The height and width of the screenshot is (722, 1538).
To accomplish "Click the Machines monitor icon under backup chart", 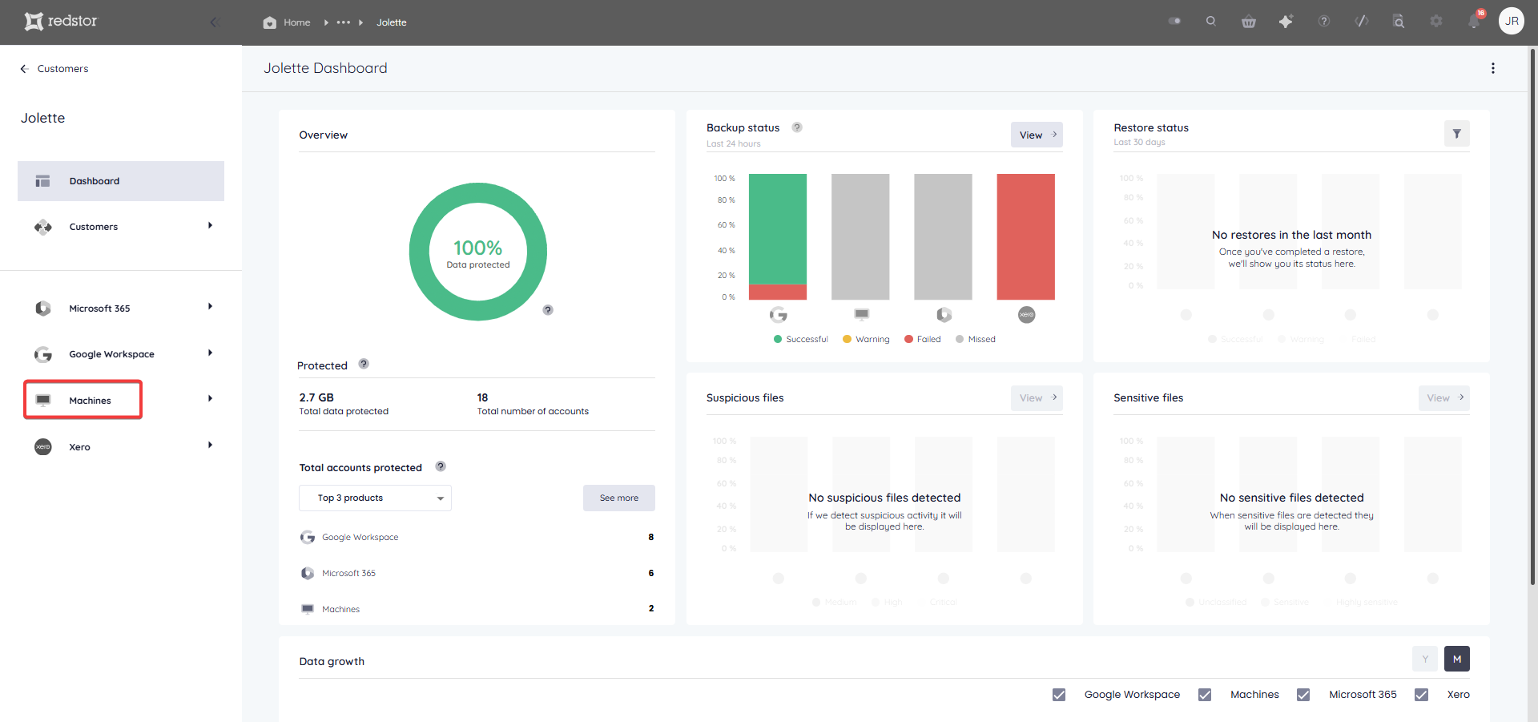I will click(x=862, y=314).
